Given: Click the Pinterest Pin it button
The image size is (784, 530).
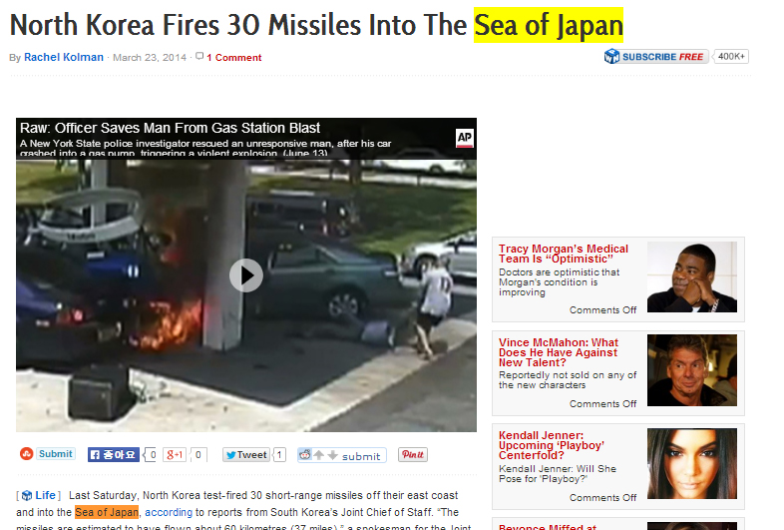Looking at the screenshot, I should click(x=413, y=454).
